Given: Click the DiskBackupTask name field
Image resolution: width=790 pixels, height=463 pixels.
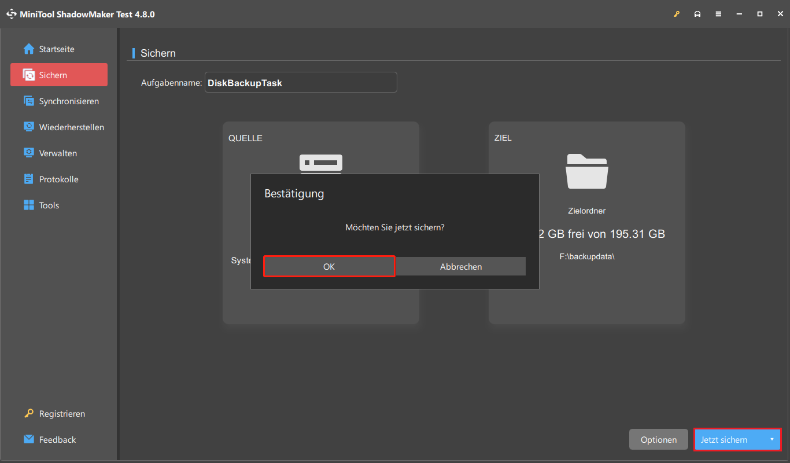Looking at the screenshot, I should [301, 82].
